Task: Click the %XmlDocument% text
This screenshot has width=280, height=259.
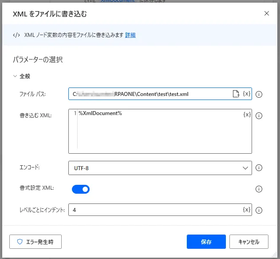Action: [100, 113]
